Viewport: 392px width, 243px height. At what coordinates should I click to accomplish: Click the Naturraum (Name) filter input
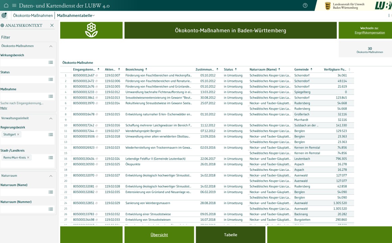tap(24, 192)
